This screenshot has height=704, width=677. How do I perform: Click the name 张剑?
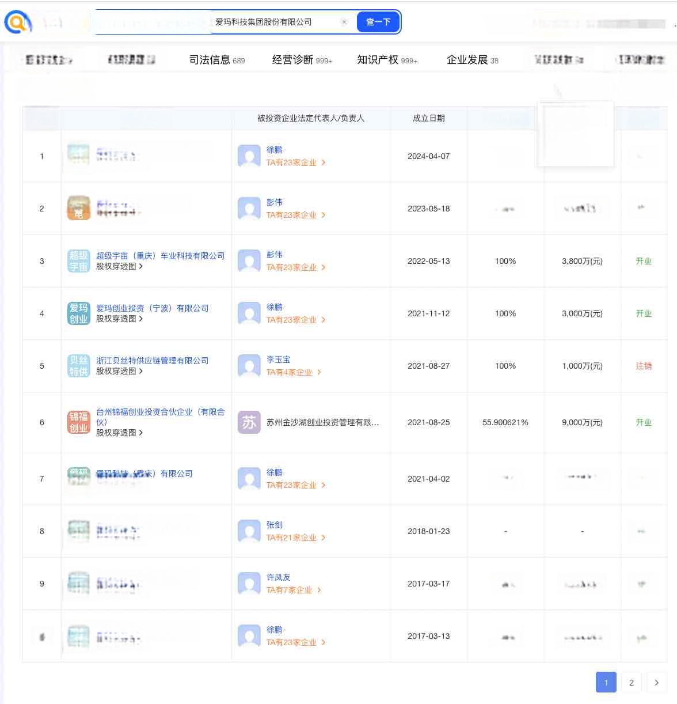point(274,525)
